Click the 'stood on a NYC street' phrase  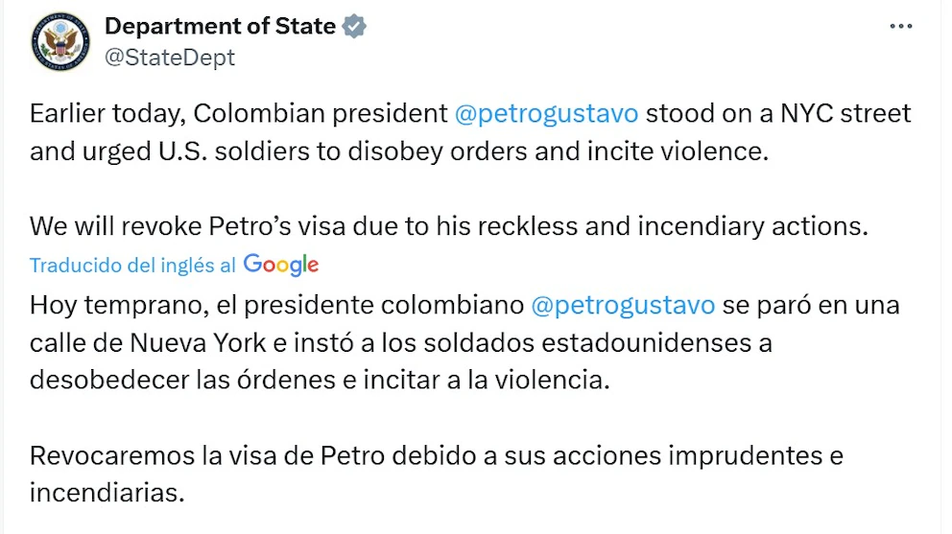pos(778,113)
